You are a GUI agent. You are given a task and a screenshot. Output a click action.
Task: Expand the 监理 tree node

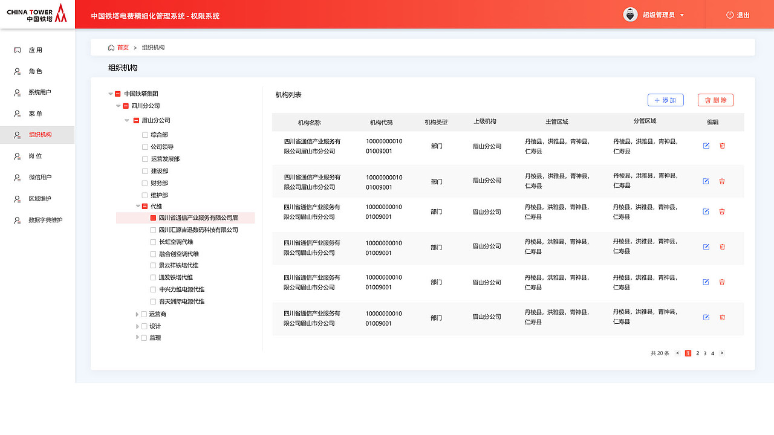[x=137, y=337]
